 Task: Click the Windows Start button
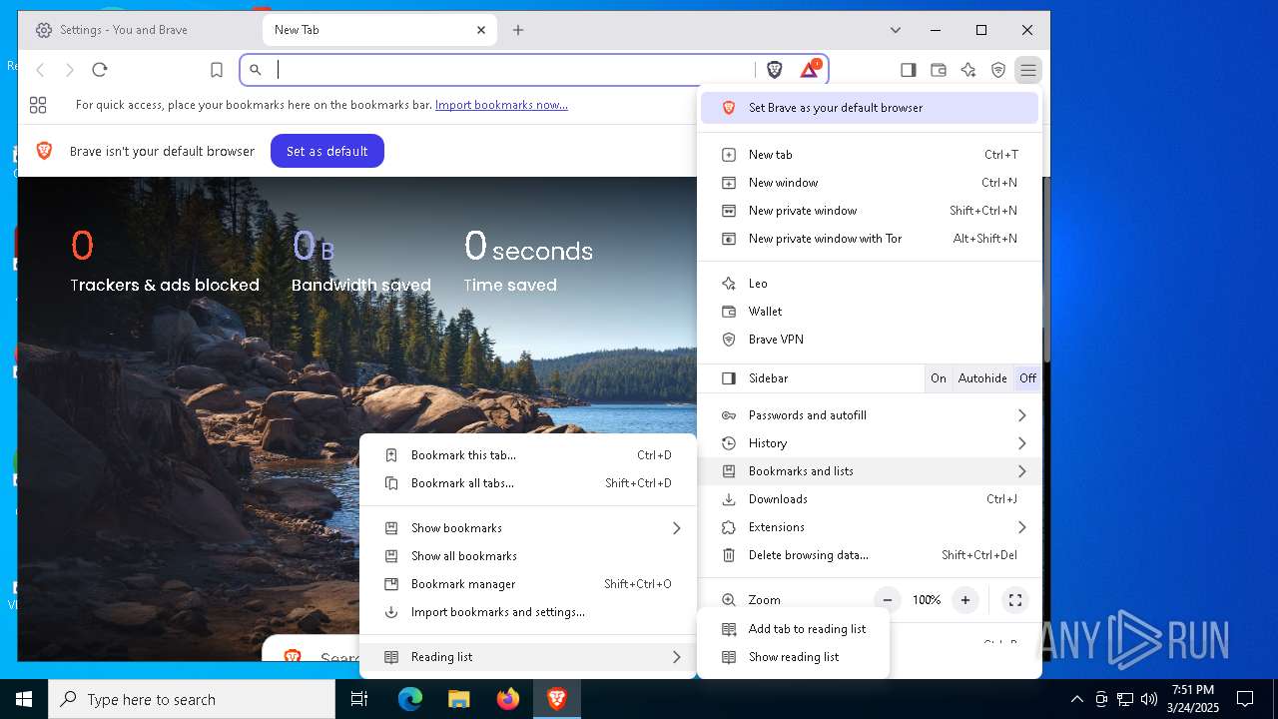[24, 699]
